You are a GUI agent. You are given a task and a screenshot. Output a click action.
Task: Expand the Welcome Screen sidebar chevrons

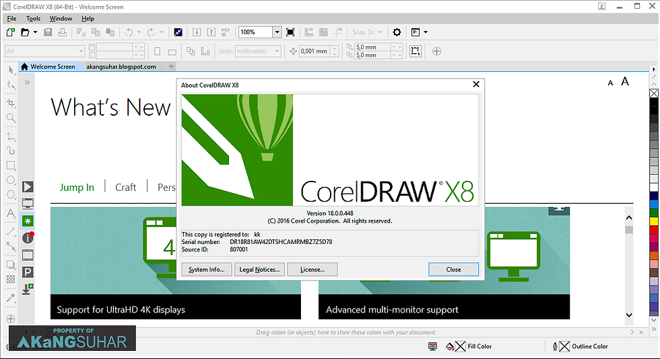click(28, 83)
